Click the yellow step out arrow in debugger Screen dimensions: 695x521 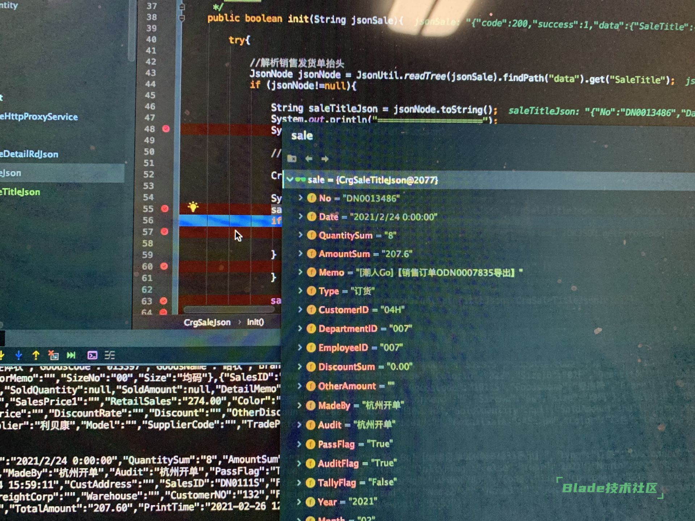36,355
